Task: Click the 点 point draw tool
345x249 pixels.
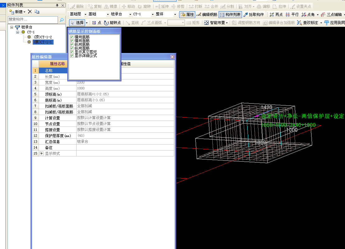Action: pos(97,23)
